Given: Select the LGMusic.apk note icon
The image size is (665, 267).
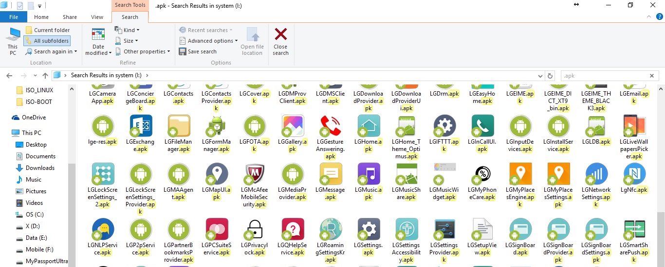Looking at the screenshot, I should [369, 174].
